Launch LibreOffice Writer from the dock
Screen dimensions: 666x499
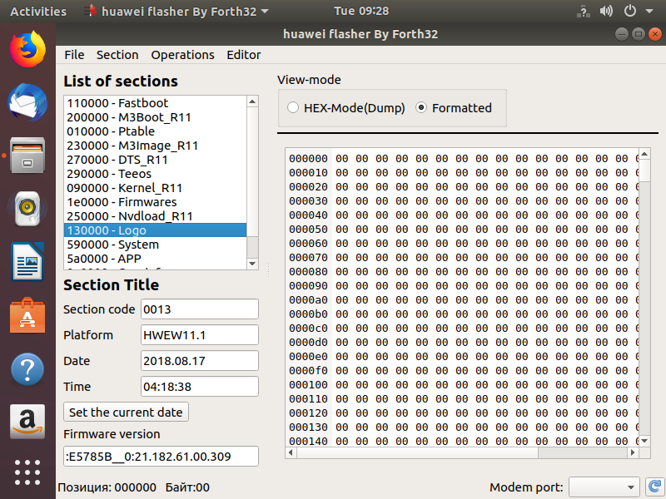(27, 262)
